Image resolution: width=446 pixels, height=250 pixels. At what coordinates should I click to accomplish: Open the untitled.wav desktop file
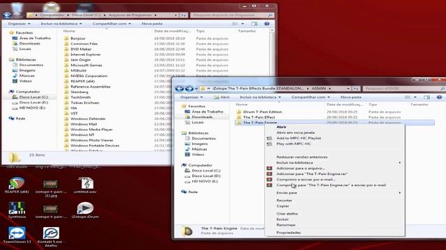click(x=85, y=185)
